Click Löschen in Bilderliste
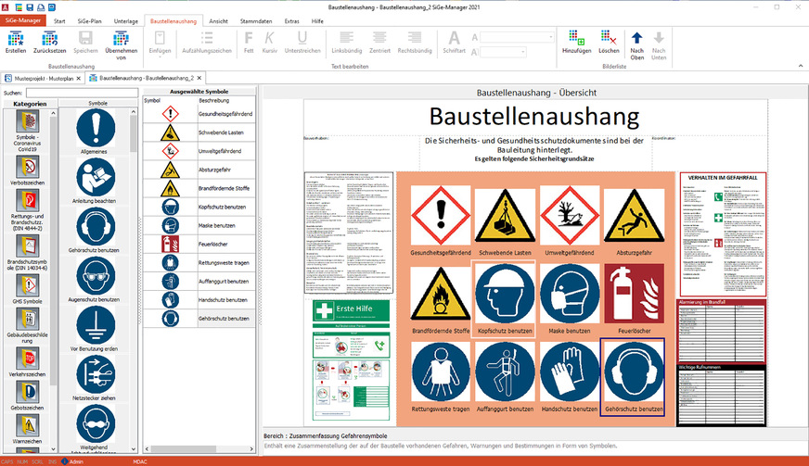 point(609,43)
